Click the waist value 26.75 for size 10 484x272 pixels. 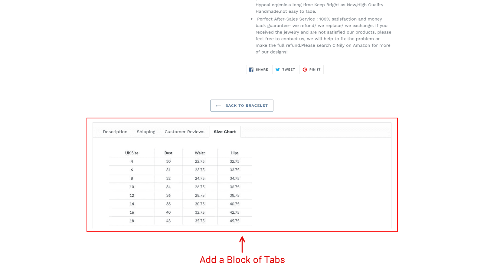click(200, 187)
